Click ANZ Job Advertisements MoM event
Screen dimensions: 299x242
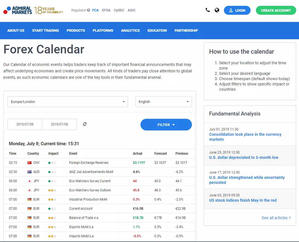(91, 172)
